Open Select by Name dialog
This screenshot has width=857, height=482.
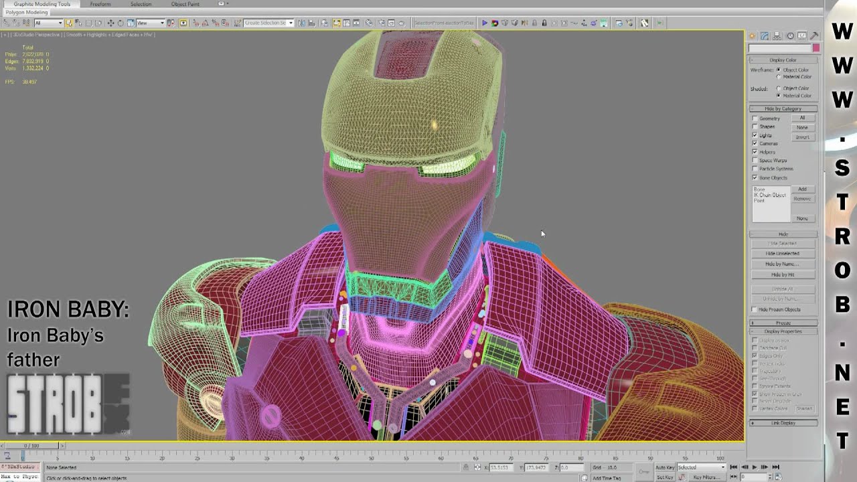tap(78, 23)
